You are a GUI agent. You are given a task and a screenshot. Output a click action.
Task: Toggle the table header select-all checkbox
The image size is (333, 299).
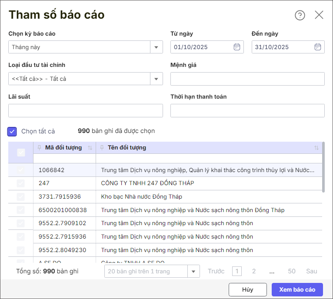[x=21, y=152]
